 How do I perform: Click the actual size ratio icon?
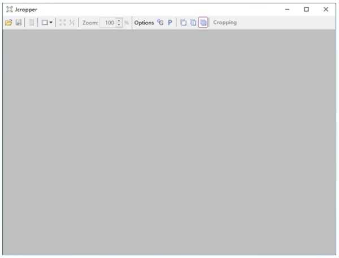[72, 23]
